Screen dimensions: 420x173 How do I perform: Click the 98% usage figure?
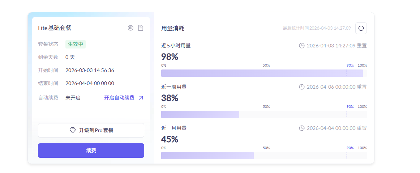(x=170, y=57)
